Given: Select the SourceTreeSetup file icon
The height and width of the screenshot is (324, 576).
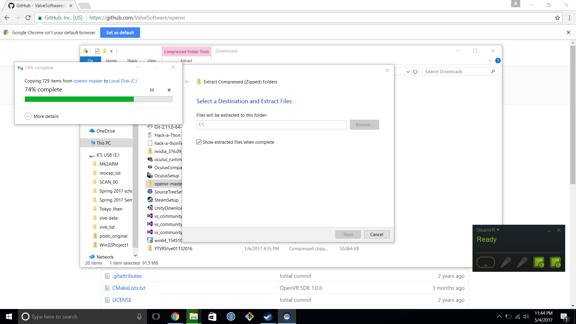Looking at the screenshot, I should pyautogui.click(x=150, y=192).
